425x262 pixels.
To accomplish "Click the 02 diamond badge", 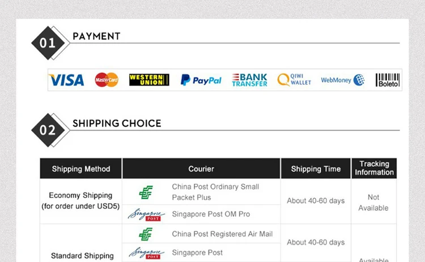I will pyautogui.click(x=48, y=130).
